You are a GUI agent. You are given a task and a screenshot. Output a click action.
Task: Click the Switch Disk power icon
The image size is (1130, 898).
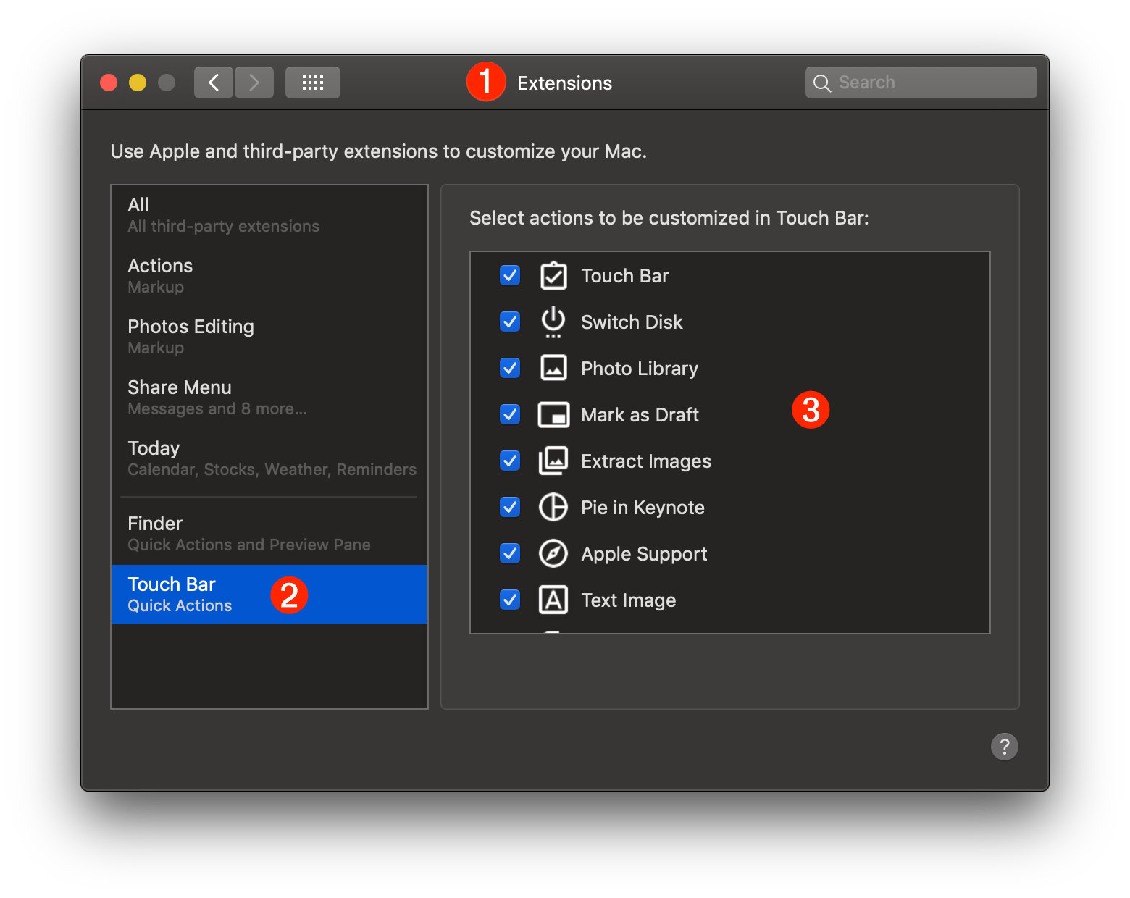point(553,322)
